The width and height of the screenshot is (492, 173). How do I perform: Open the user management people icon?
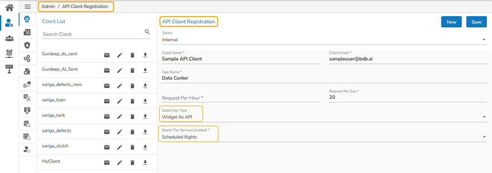9,38
